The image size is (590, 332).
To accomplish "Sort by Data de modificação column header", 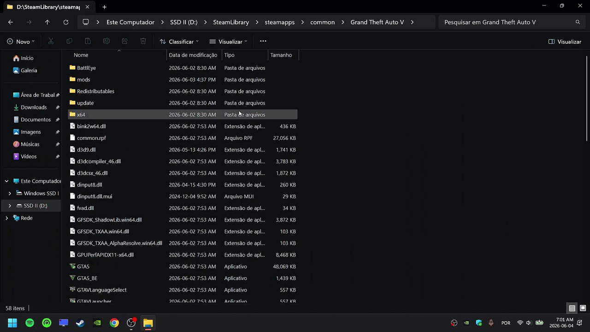I will click(x=194, y=55).
